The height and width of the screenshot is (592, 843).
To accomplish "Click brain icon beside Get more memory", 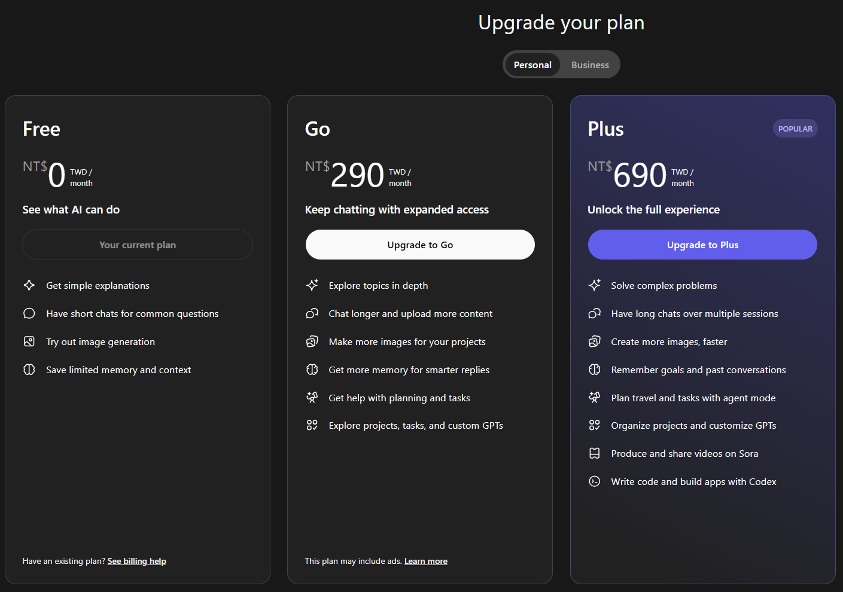I will pos(312,370).
